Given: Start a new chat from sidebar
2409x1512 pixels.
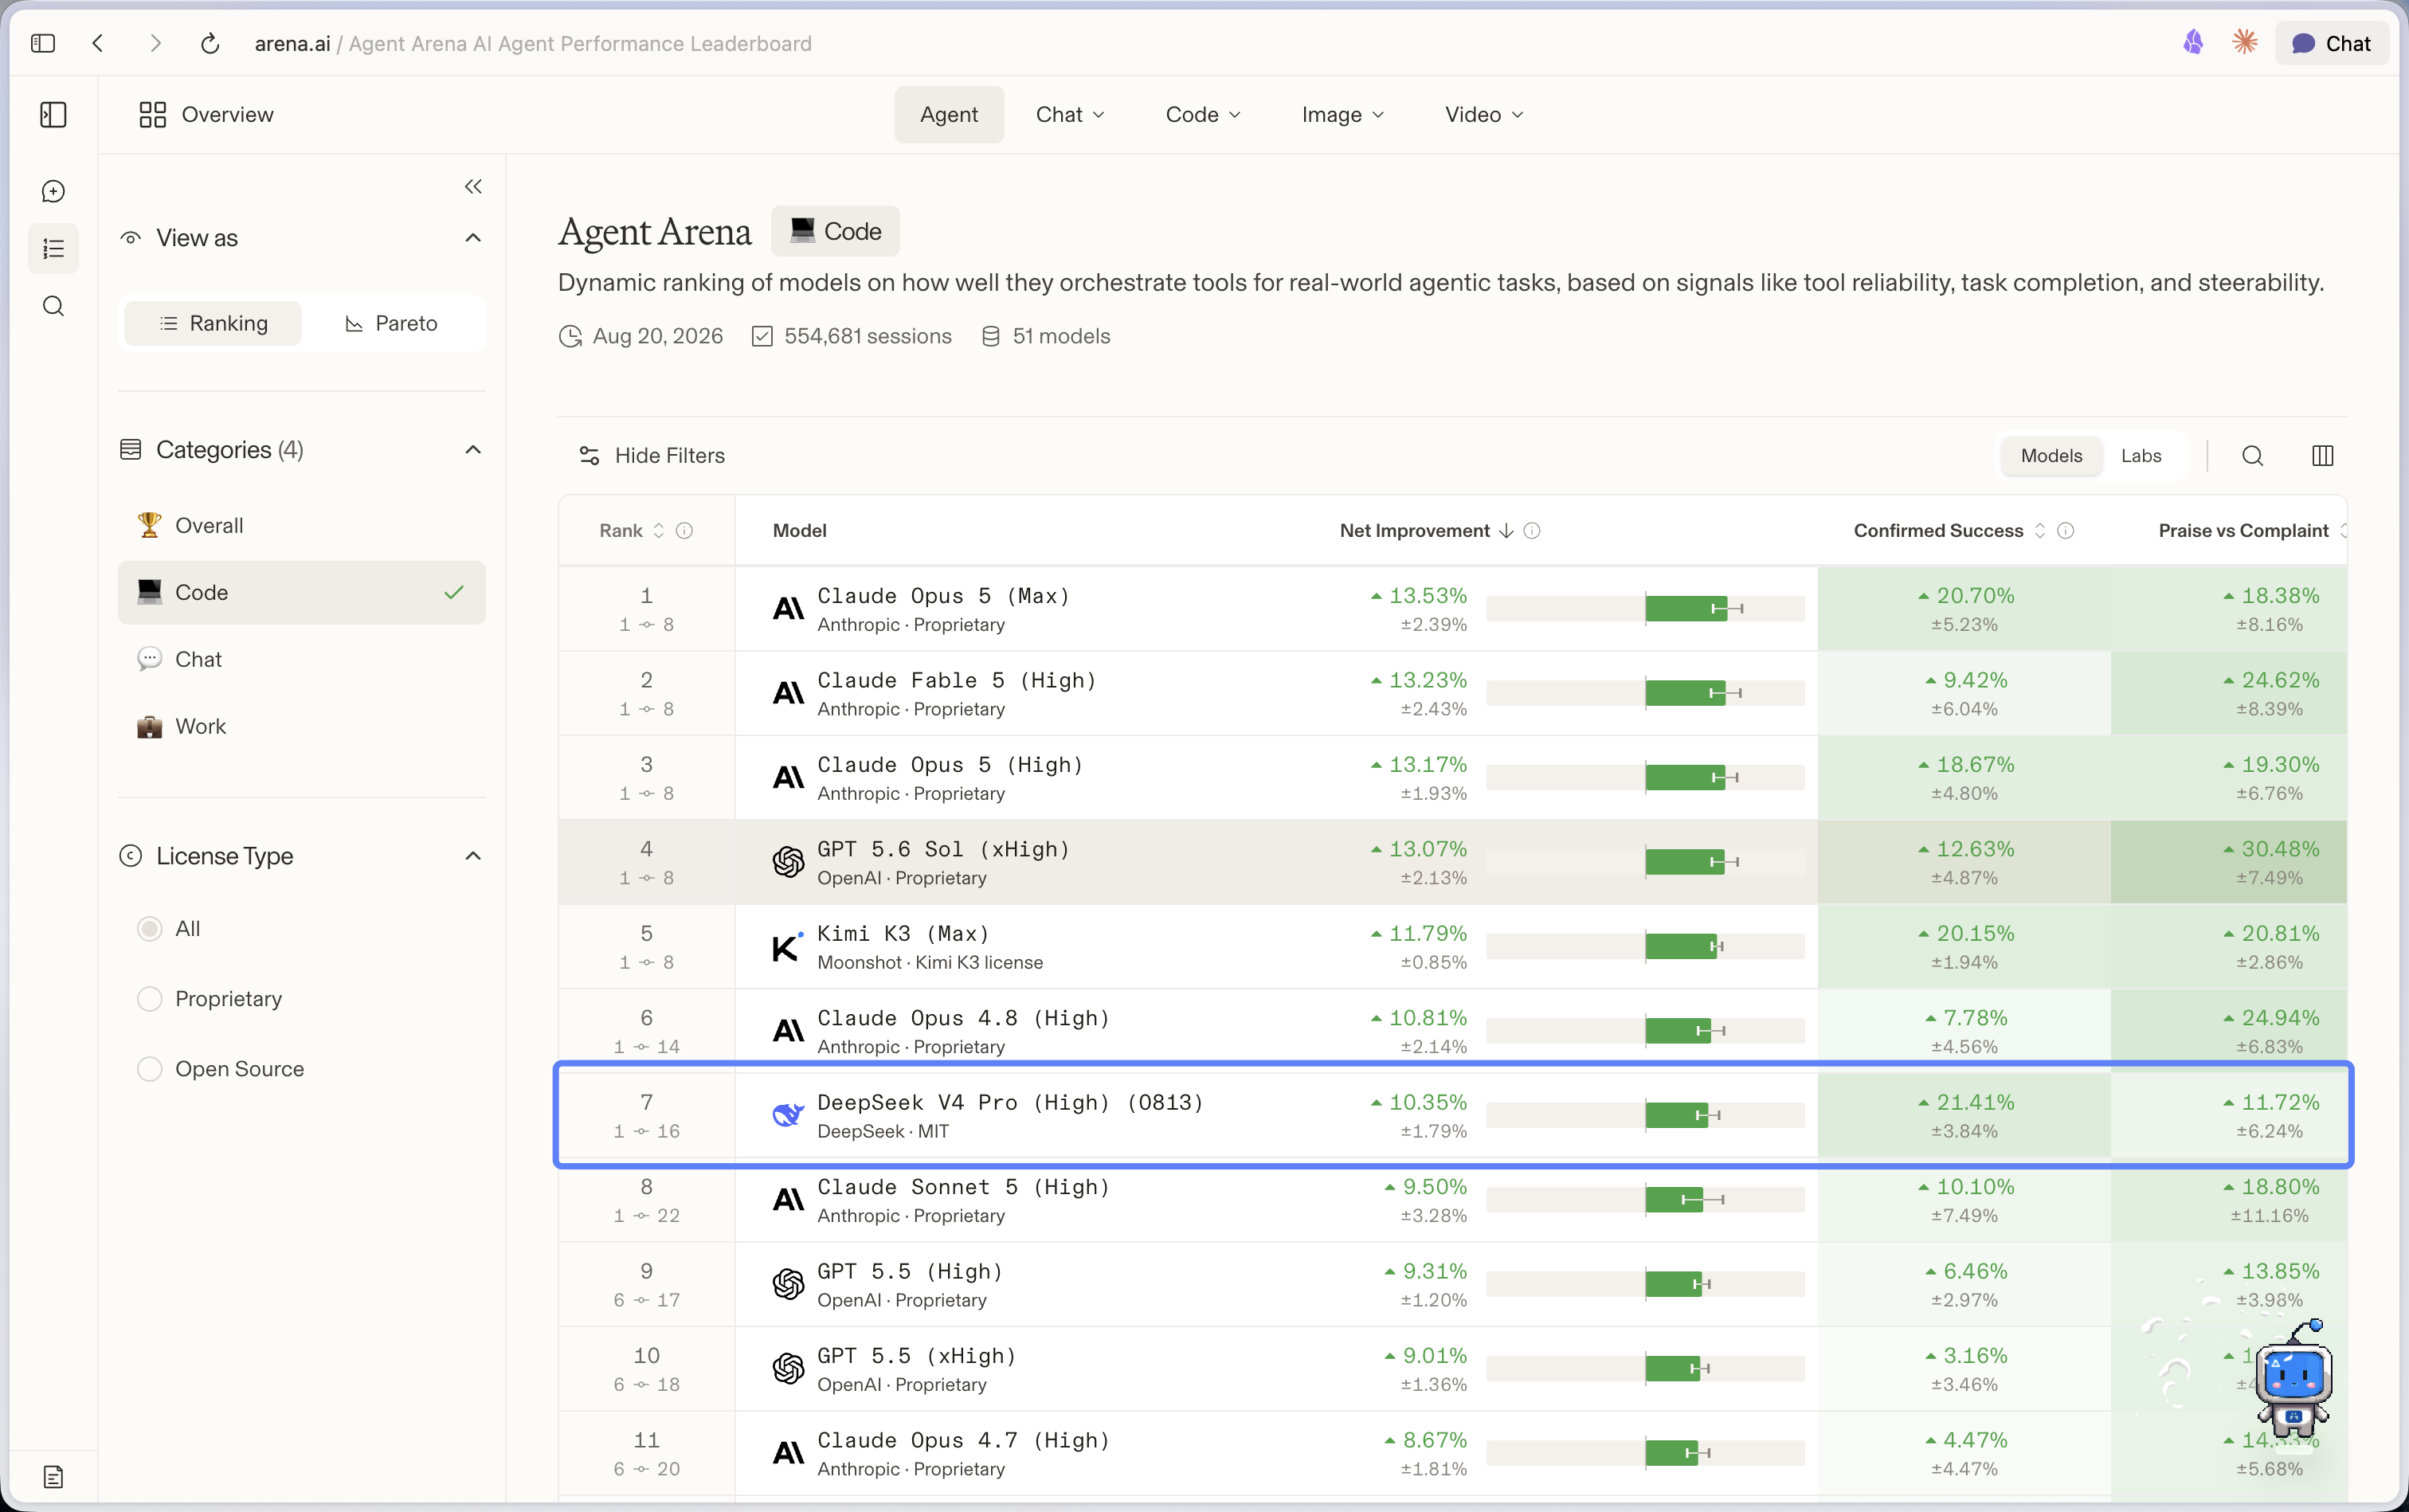Looking at the screenshot, I should [53, 191].
